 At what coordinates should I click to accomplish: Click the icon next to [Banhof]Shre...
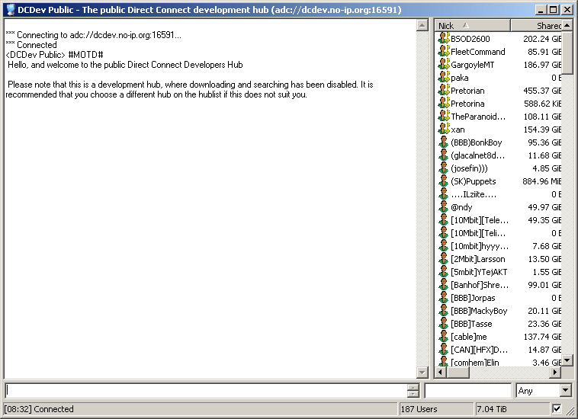click(x=444, y=285)
